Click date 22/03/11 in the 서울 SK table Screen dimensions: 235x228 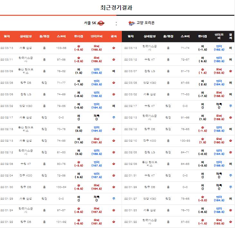7,60
